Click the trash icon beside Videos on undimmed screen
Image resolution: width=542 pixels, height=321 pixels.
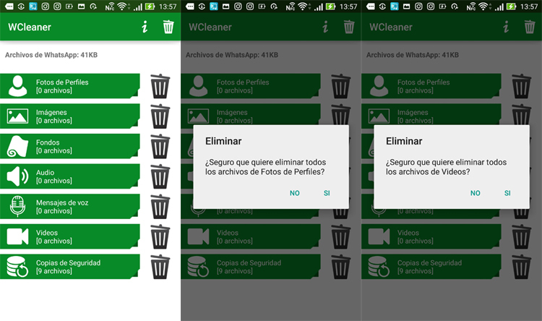tap(160, 237)
